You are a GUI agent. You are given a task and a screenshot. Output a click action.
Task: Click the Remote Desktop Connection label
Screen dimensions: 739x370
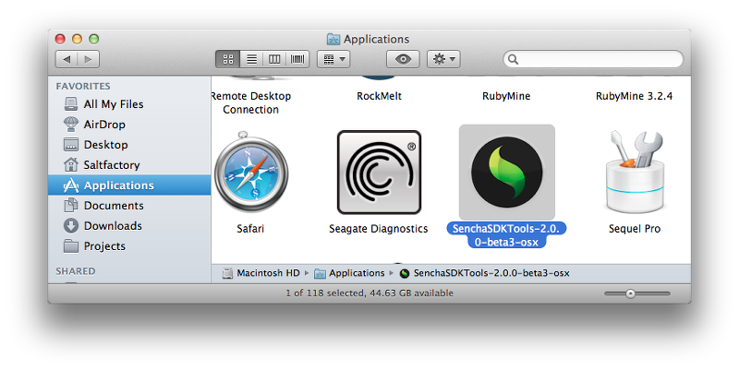coord(250,102)
